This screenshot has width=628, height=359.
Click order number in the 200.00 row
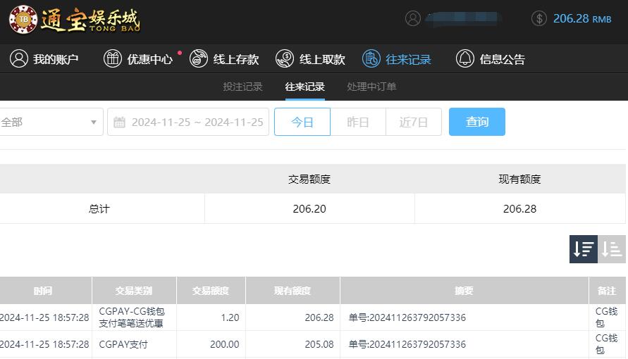pos(407,344)
